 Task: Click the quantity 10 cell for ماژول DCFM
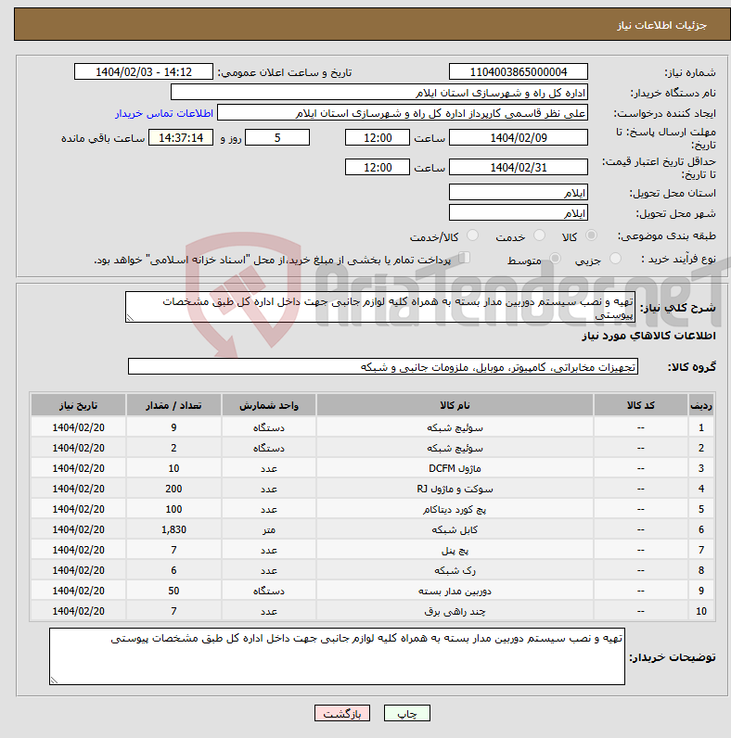pyautogui.click(x=173, y=469)
